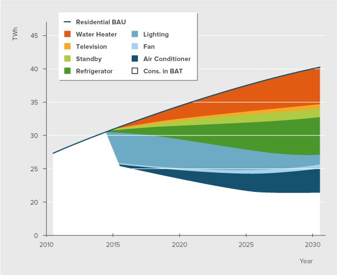Image resolution: width=337 pixels, height=275 pixels.
Task: Click the Lighting legend color swatch
Action: (134, 35)
